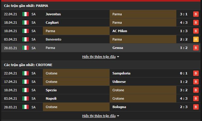Screen dimensions: 202x121
Task: Click the 2 : 2 score for Benevento-Parma
Action: 184,39
